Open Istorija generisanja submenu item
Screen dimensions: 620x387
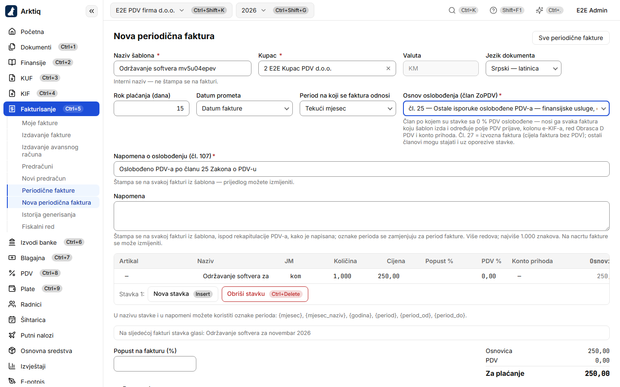pos(49,215)
